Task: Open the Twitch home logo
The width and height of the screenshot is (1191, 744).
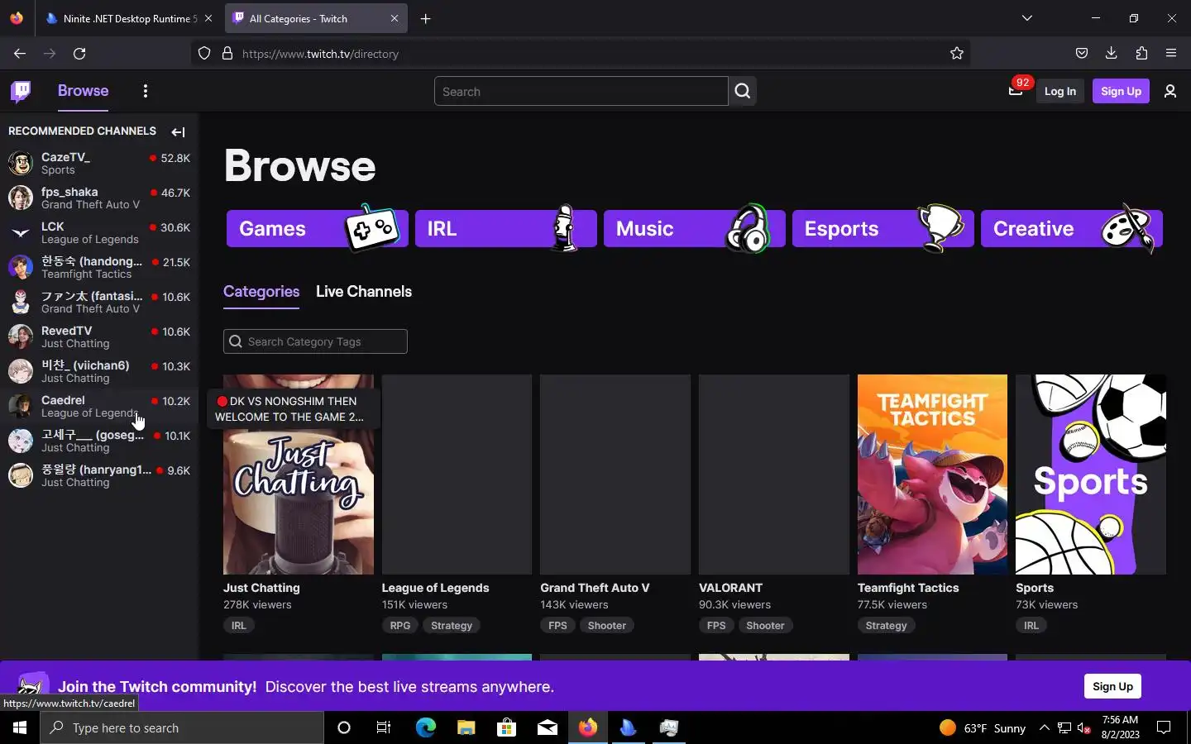Action: [x=21, y=91]
